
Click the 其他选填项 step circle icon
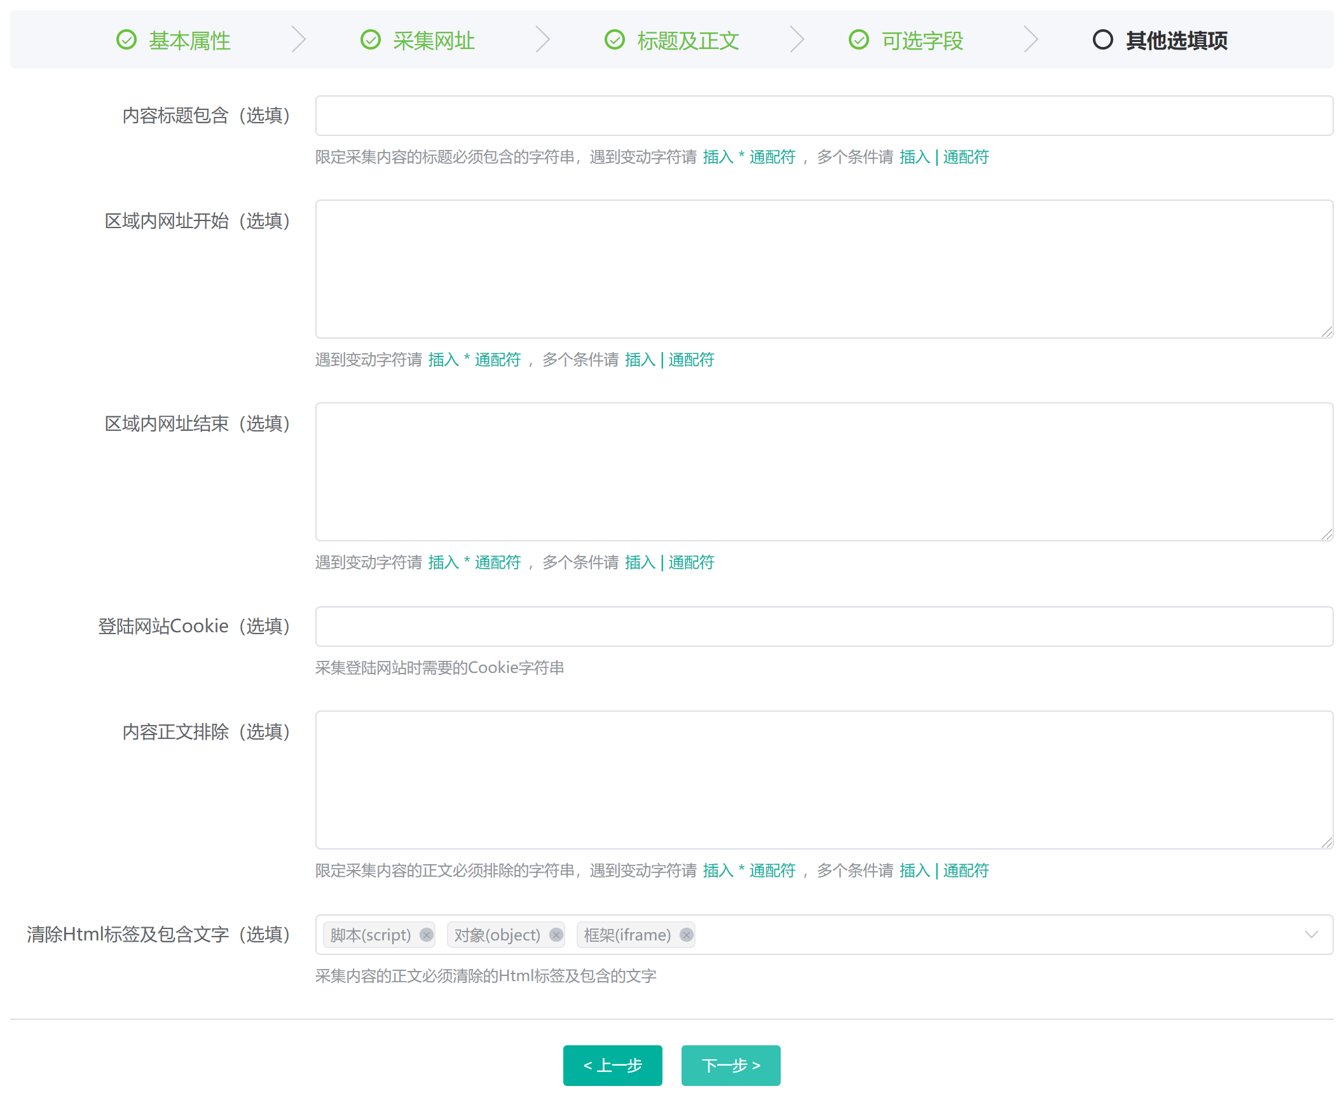(x=1102, y=39)
